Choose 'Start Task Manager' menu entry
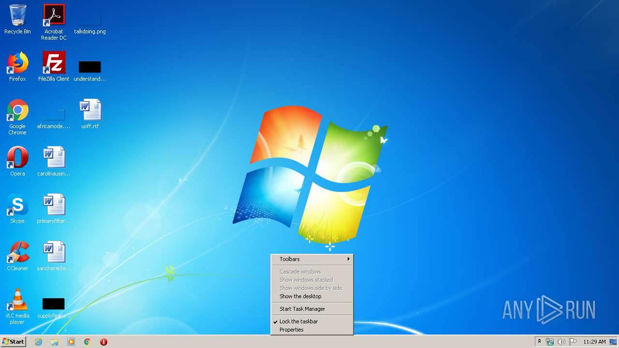The image size is (619, 348). tap(312, 309)
